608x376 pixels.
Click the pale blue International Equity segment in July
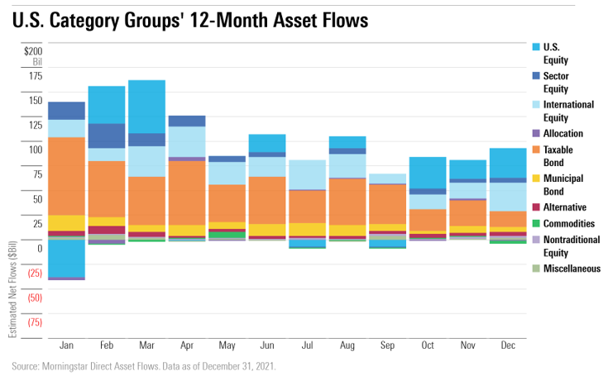pyautogui.click(x=307, y=174)
